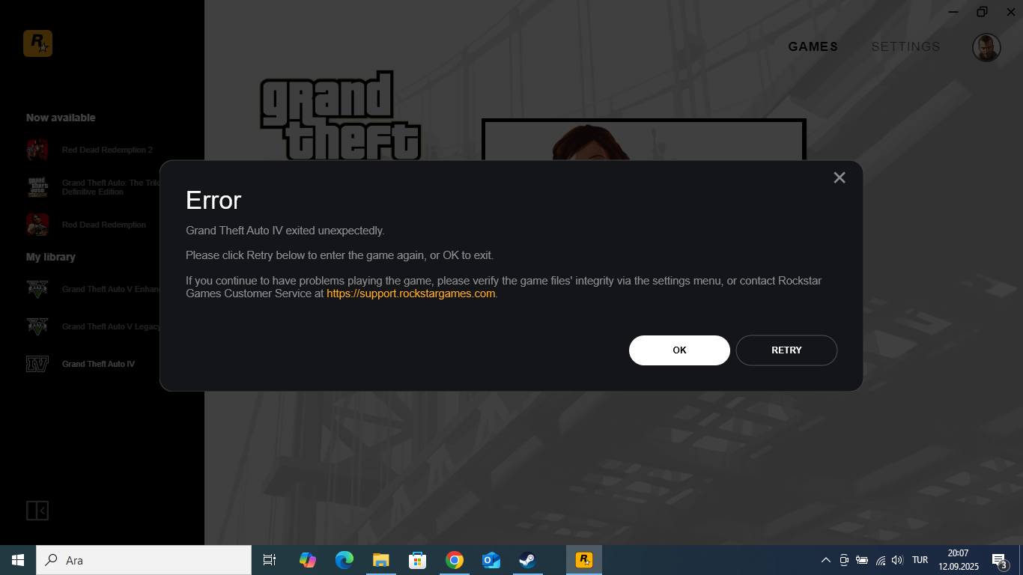Click the "My library" sidebar heading
The image size is (1023, 575).
pyautogui.click(x=51, y=257)
